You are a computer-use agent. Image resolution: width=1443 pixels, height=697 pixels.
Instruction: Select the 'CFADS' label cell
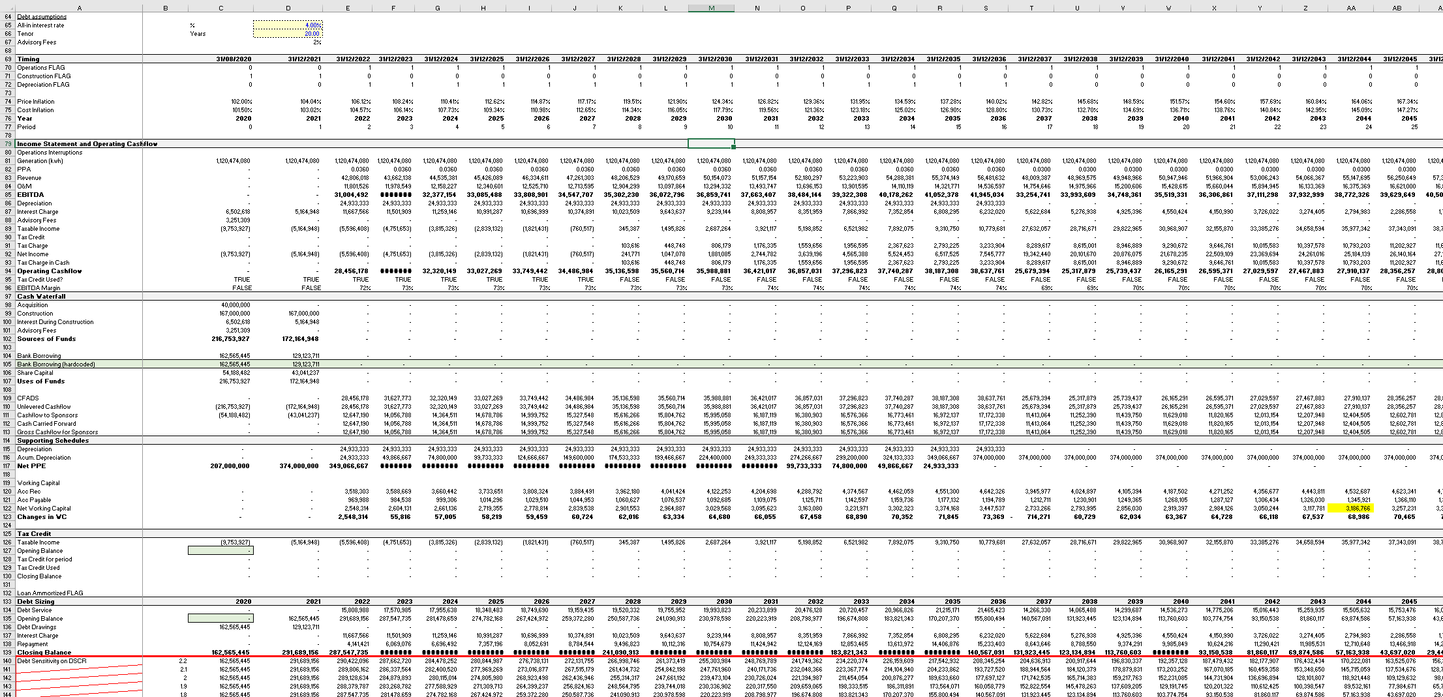(28, 398)
